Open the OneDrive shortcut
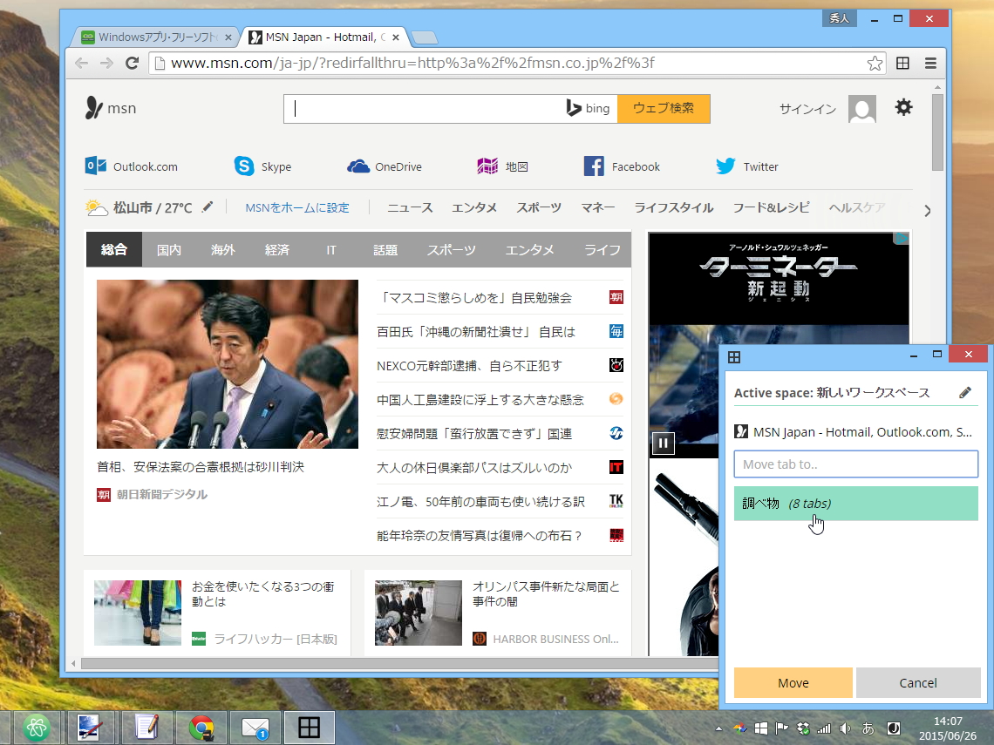This screenshot has height=745, width=994. (385, 166)
